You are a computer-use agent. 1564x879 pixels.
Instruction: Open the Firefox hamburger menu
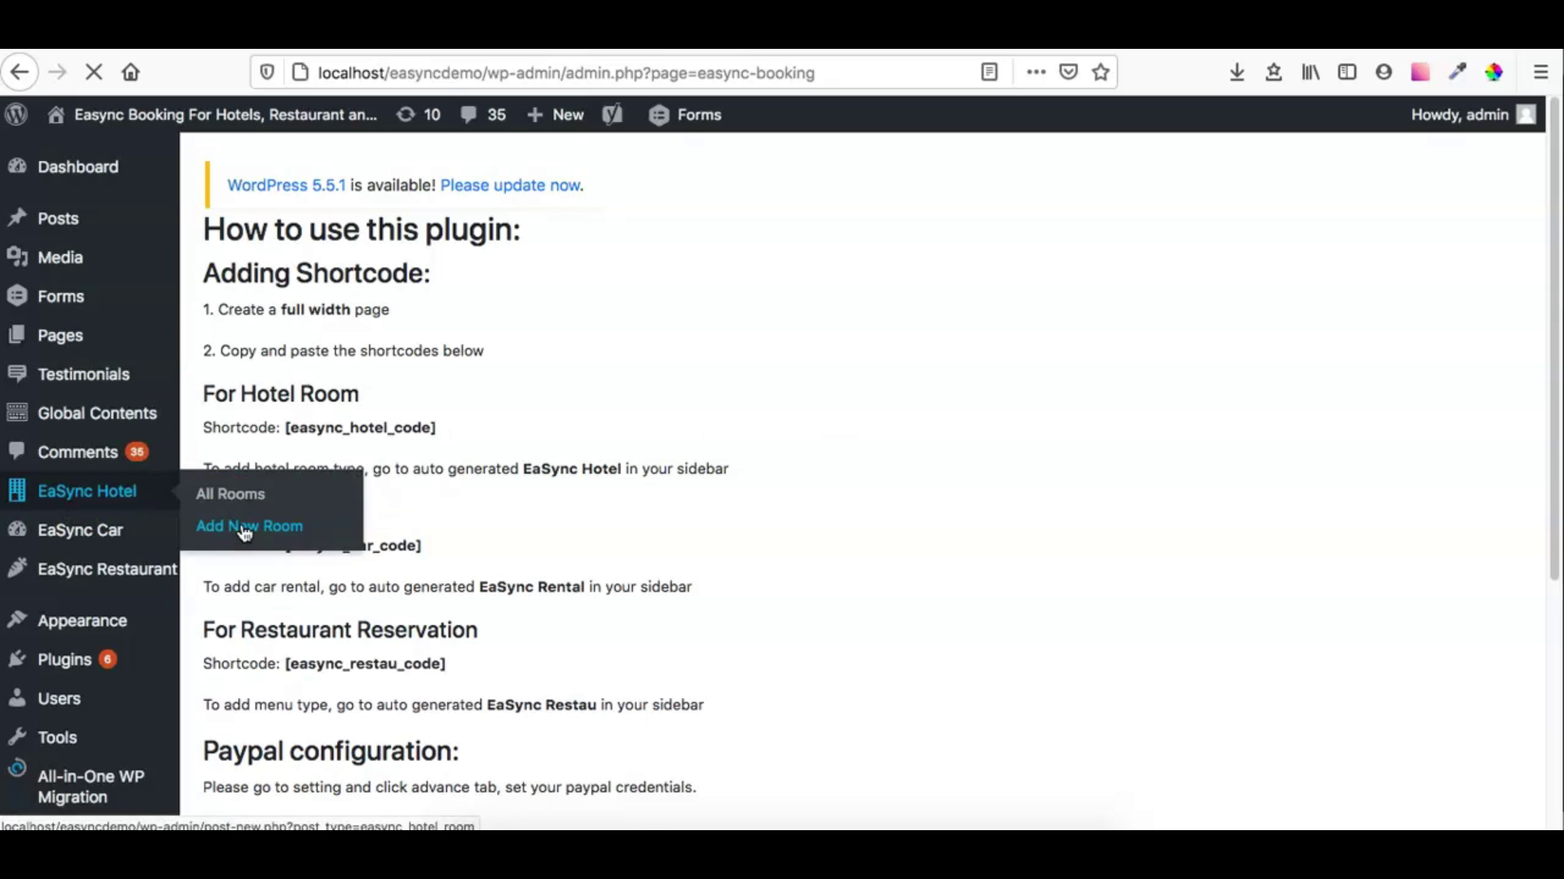(x=1540, y=72)
